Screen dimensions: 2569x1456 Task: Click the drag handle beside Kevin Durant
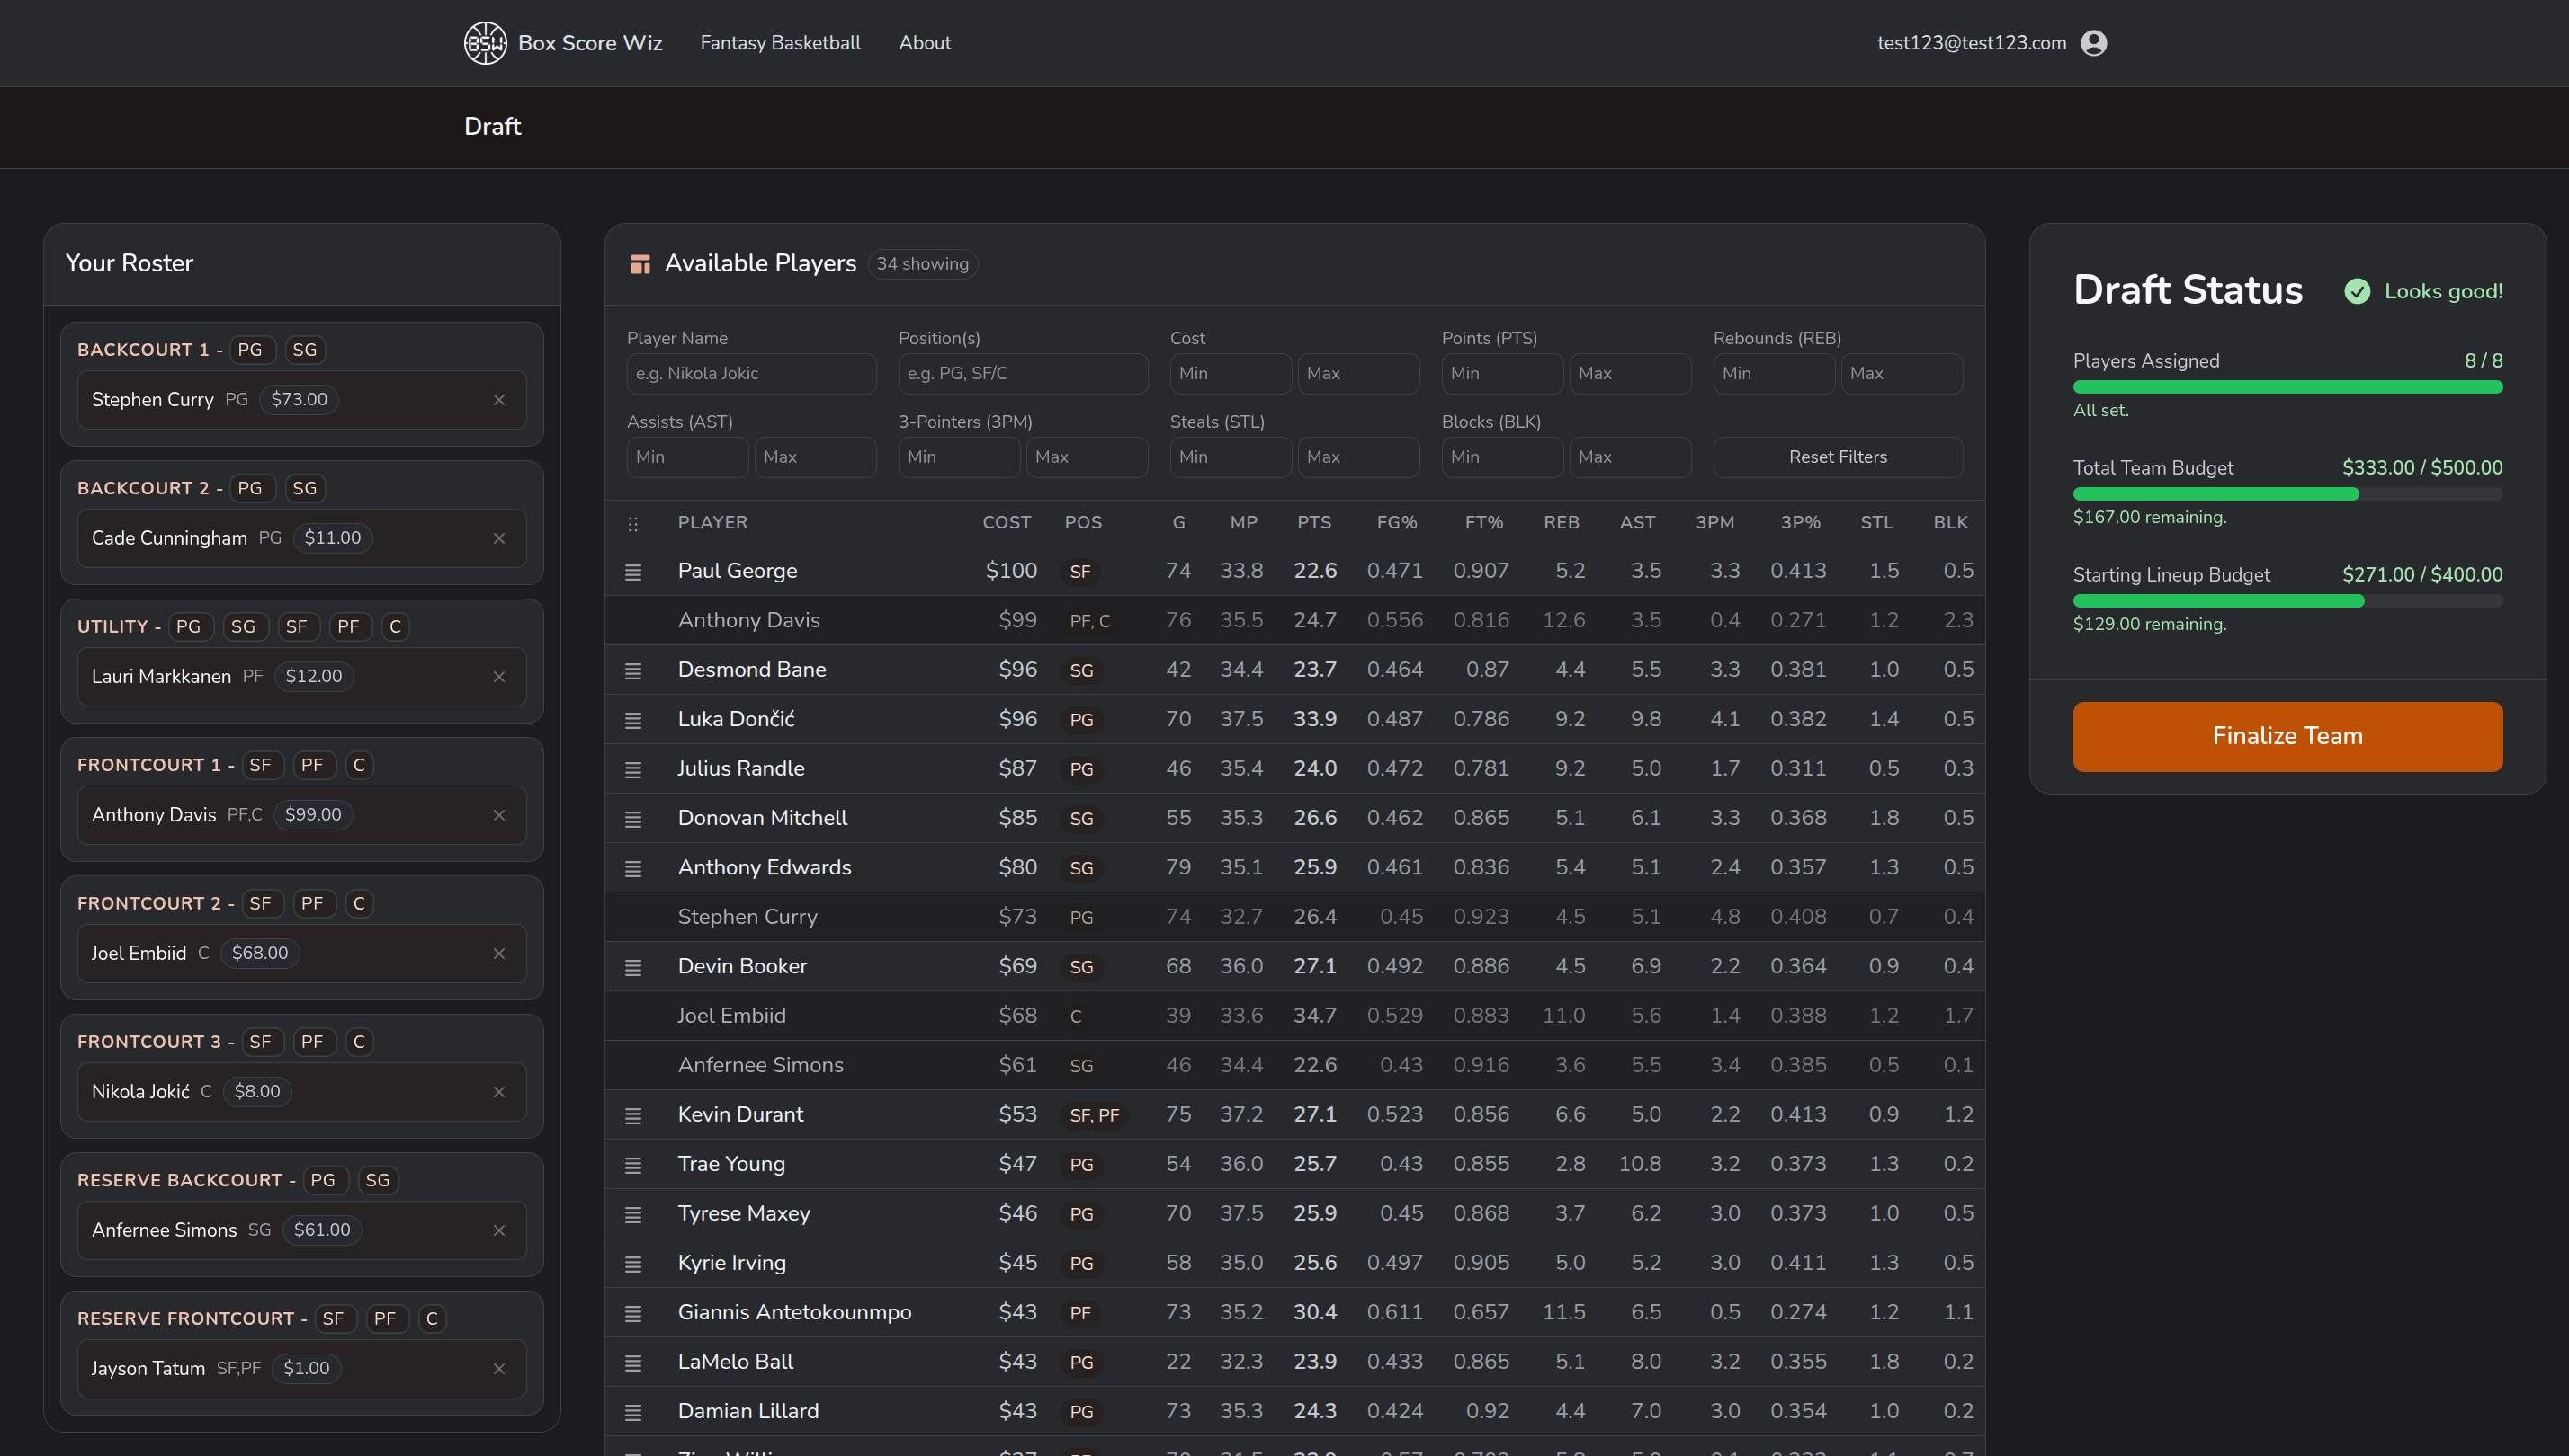pos(634,1115)
